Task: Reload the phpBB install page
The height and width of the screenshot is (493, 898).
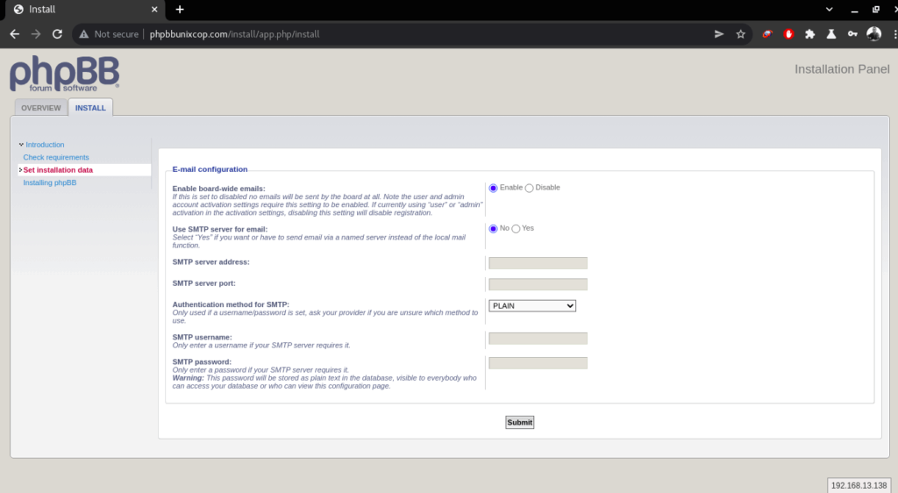Action: (57, 34)
